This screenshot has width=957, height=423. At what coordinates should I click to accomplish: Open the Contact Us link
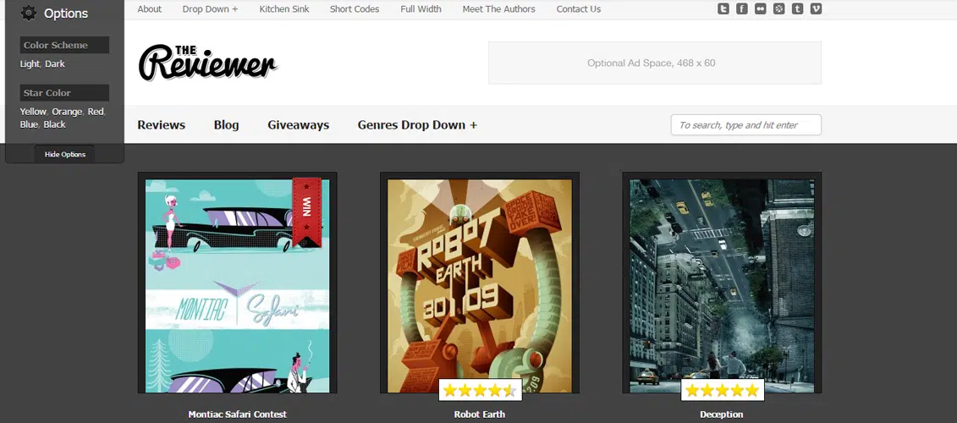(579, 9)
